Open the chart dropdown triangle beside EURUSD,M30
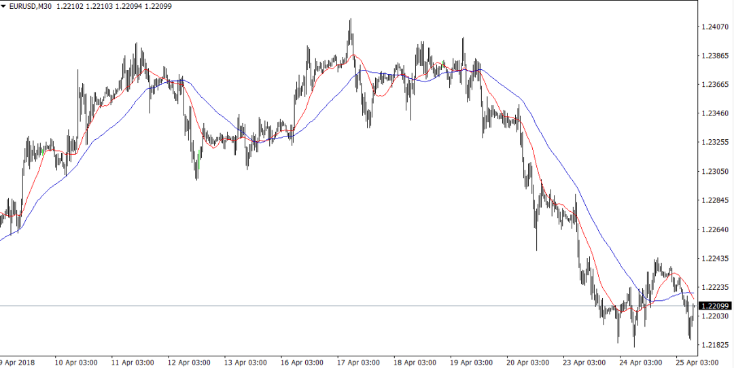The image size is (734, 368). click(x=4, y=6)
